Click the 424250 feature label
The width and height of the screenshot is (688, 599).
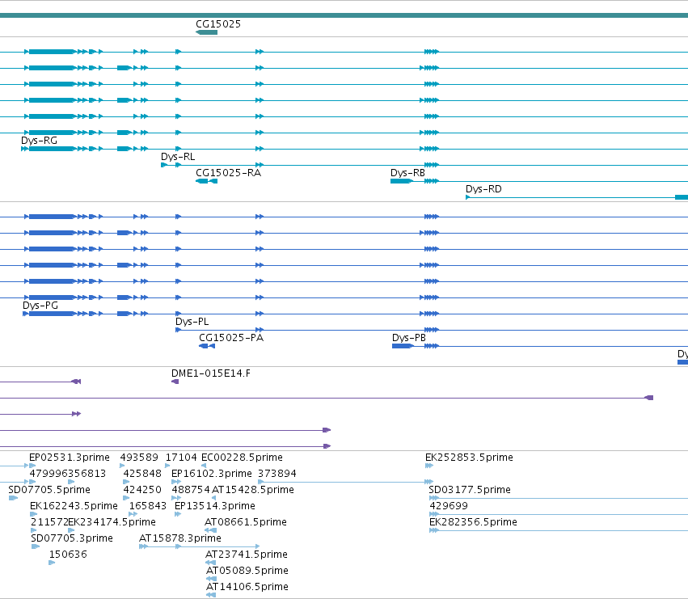point(142,490)
